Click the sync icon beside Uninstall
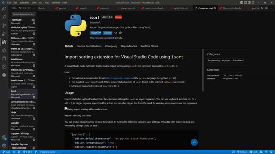Image resolution: width=275 pixels, height=154 pixels. click(x=116, y=33)
